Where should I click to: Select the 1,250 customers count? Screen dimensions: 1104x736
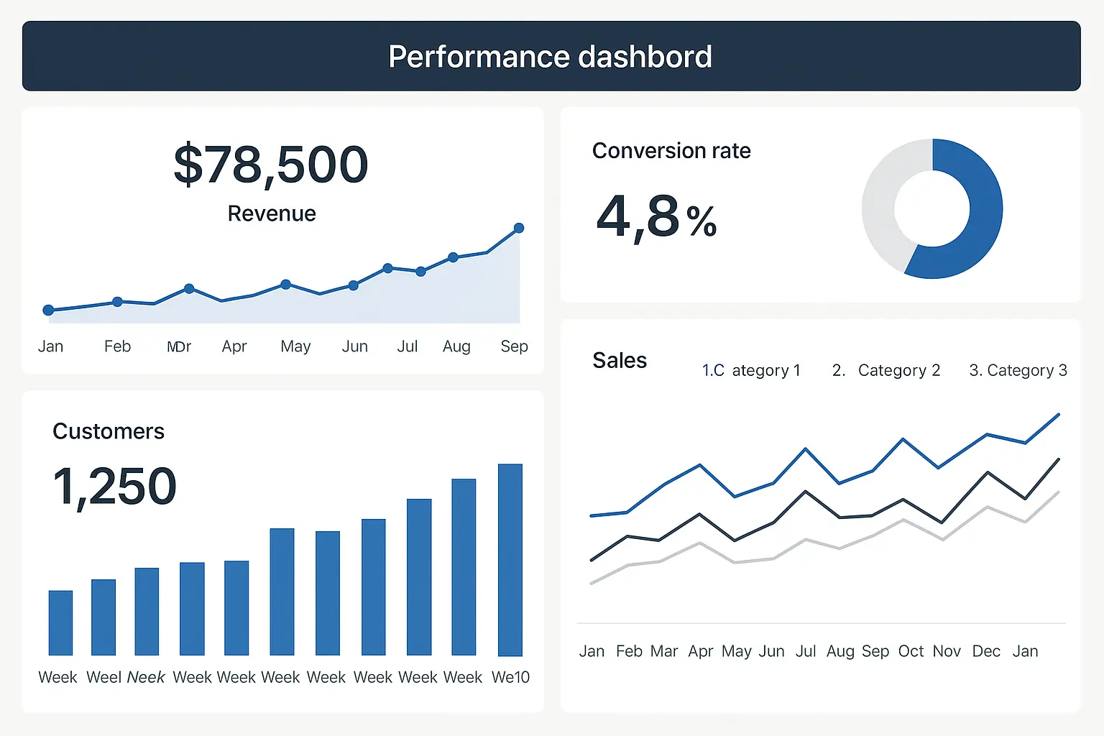[115, 487]
